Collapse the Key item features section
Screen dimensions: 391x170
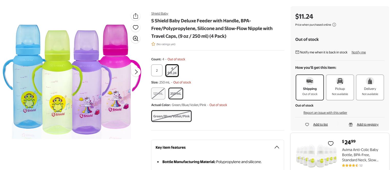point(277,147)
